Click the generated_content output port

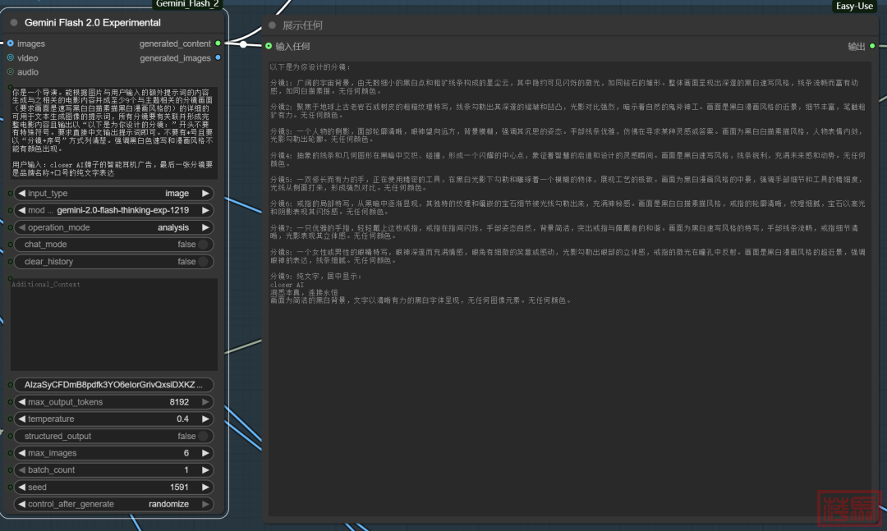coord(218,43)
